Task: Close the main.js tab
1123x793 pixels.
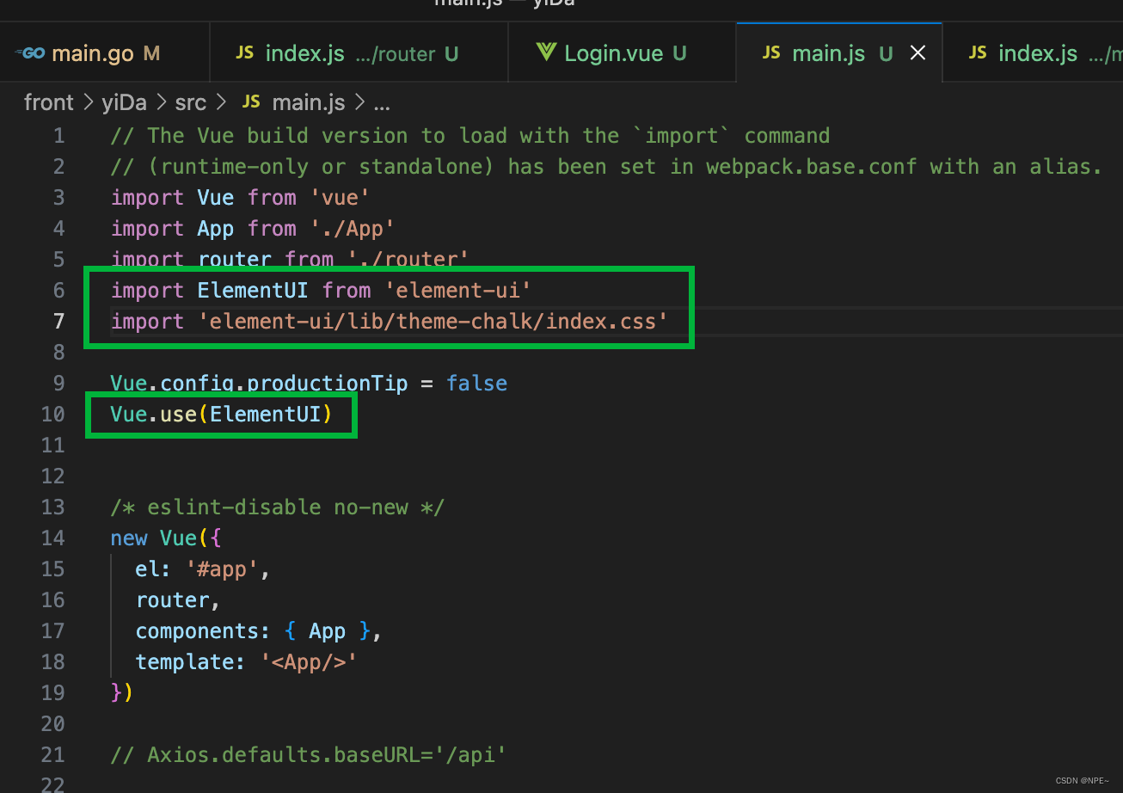Action: pyautogui.click(x=917, y=53)
